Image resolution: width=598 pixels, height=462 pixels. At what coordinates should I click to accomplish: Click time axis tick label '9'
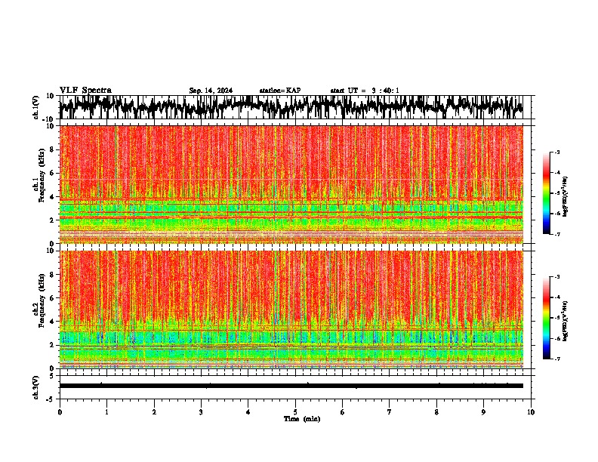pyautogui.click(x=483, y=412)
